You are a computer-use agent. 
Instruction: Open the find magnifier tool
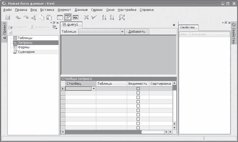(122, 17)
